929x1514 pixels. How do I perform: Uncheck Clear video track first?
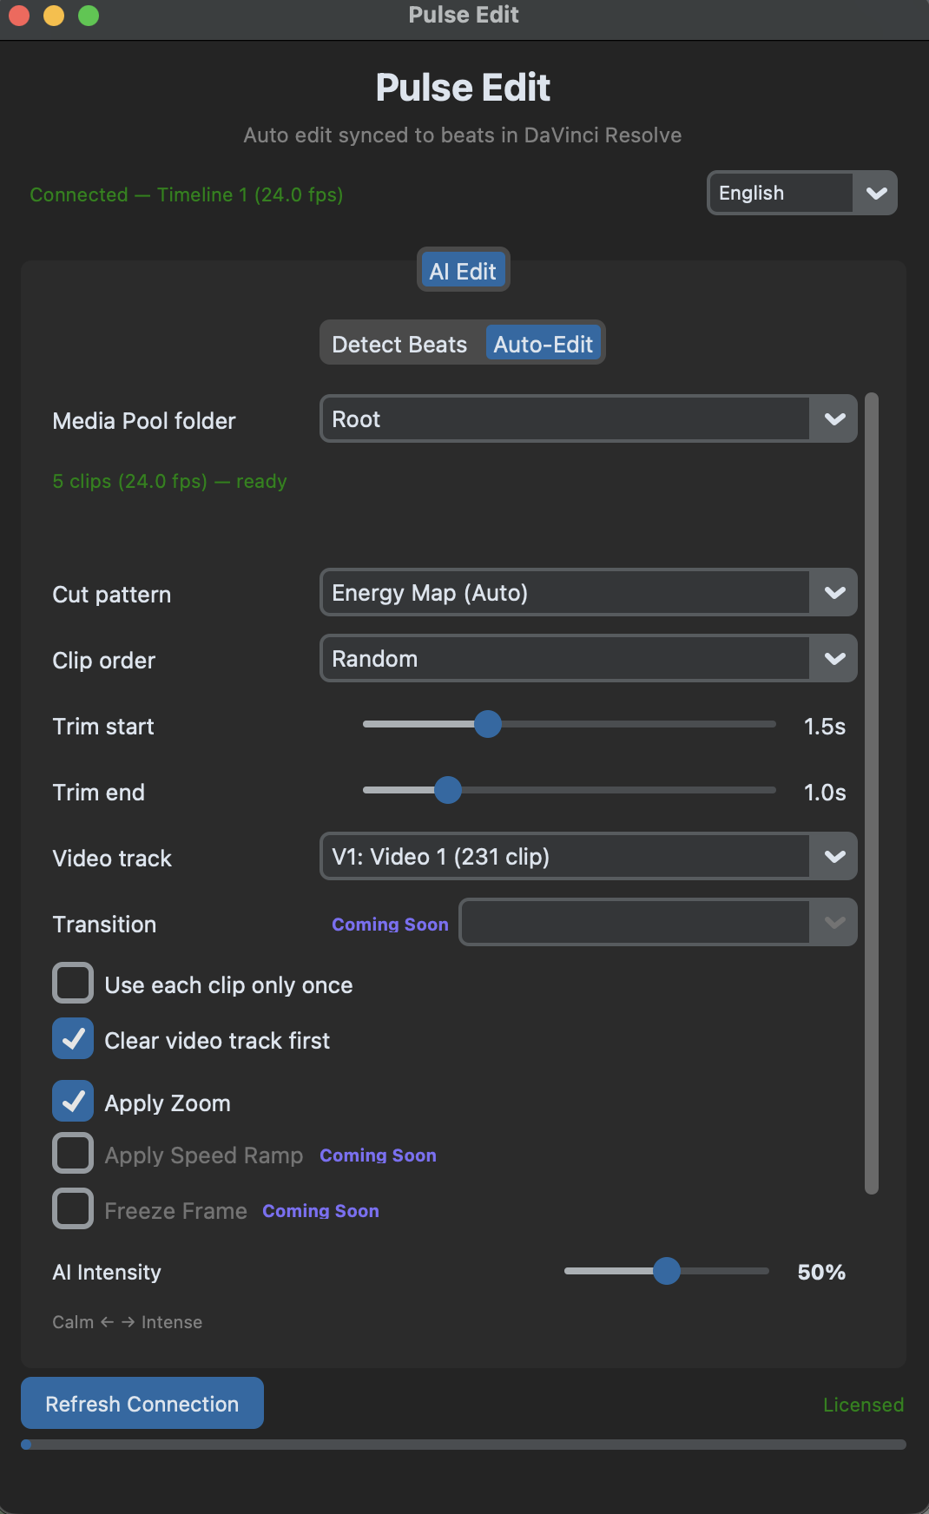click(x=73, y=1039)
